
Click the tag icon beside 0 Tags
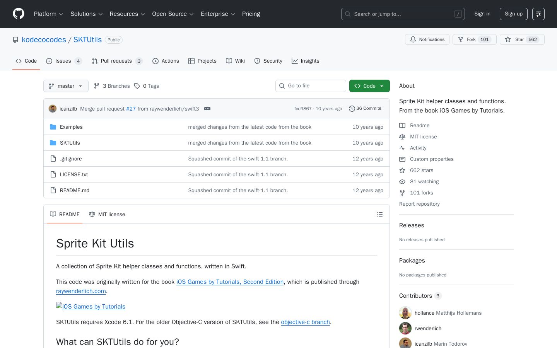pos(137,86)
